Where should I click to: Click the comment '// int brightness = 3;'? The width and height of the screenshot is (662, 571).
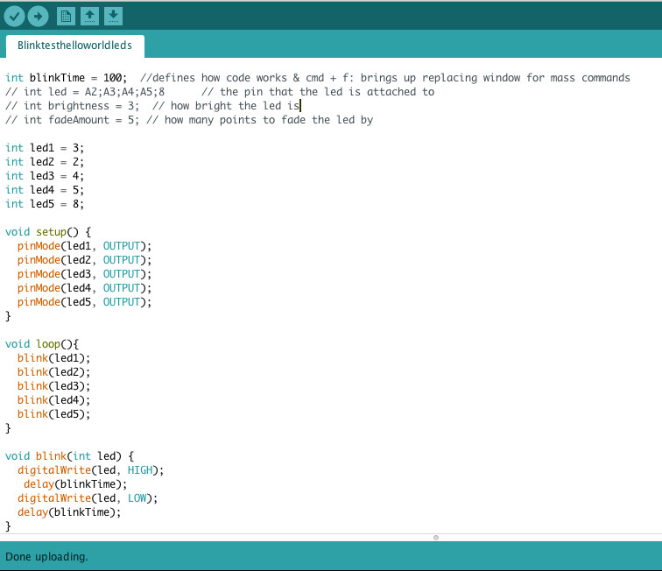72,106
